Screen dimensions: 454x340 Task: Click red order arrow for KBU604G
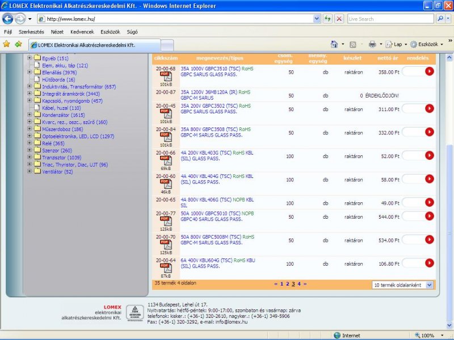coord(430,263)
